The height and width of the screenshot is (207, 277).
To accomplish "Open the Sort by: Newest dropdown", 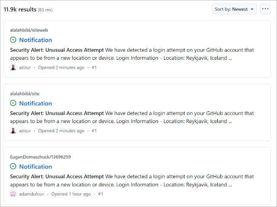I will (x=234, y=9).
